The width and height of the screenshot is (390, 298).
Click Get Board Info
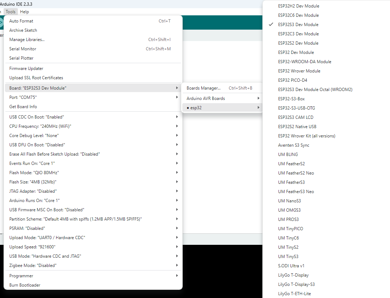point(23,107)
